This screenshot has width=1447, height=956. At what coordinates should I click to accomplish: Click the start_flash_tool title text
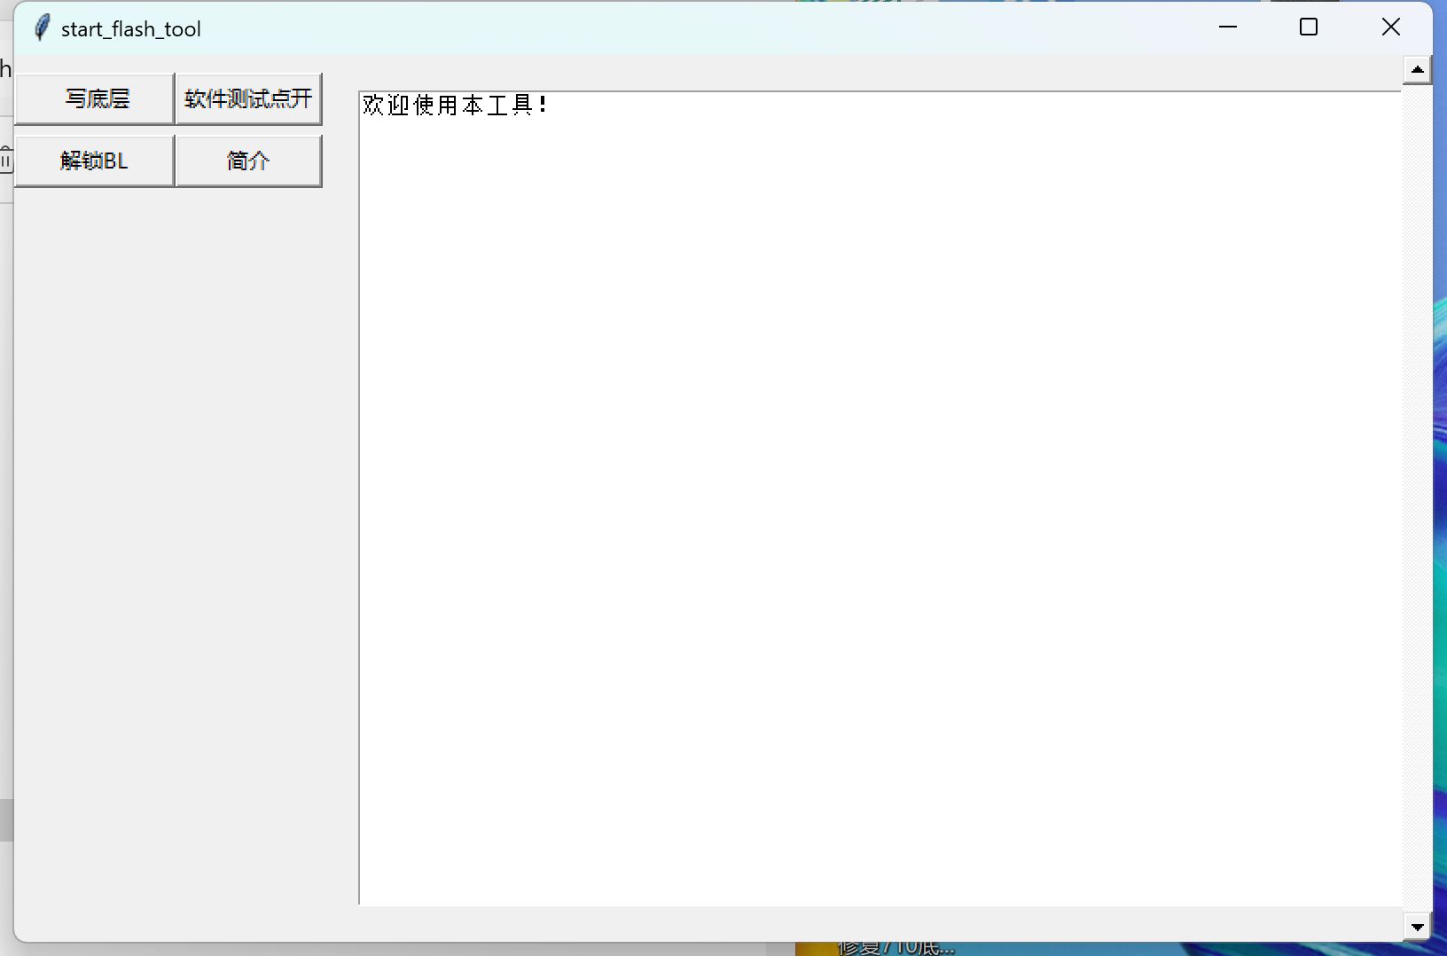click(131, 29)
